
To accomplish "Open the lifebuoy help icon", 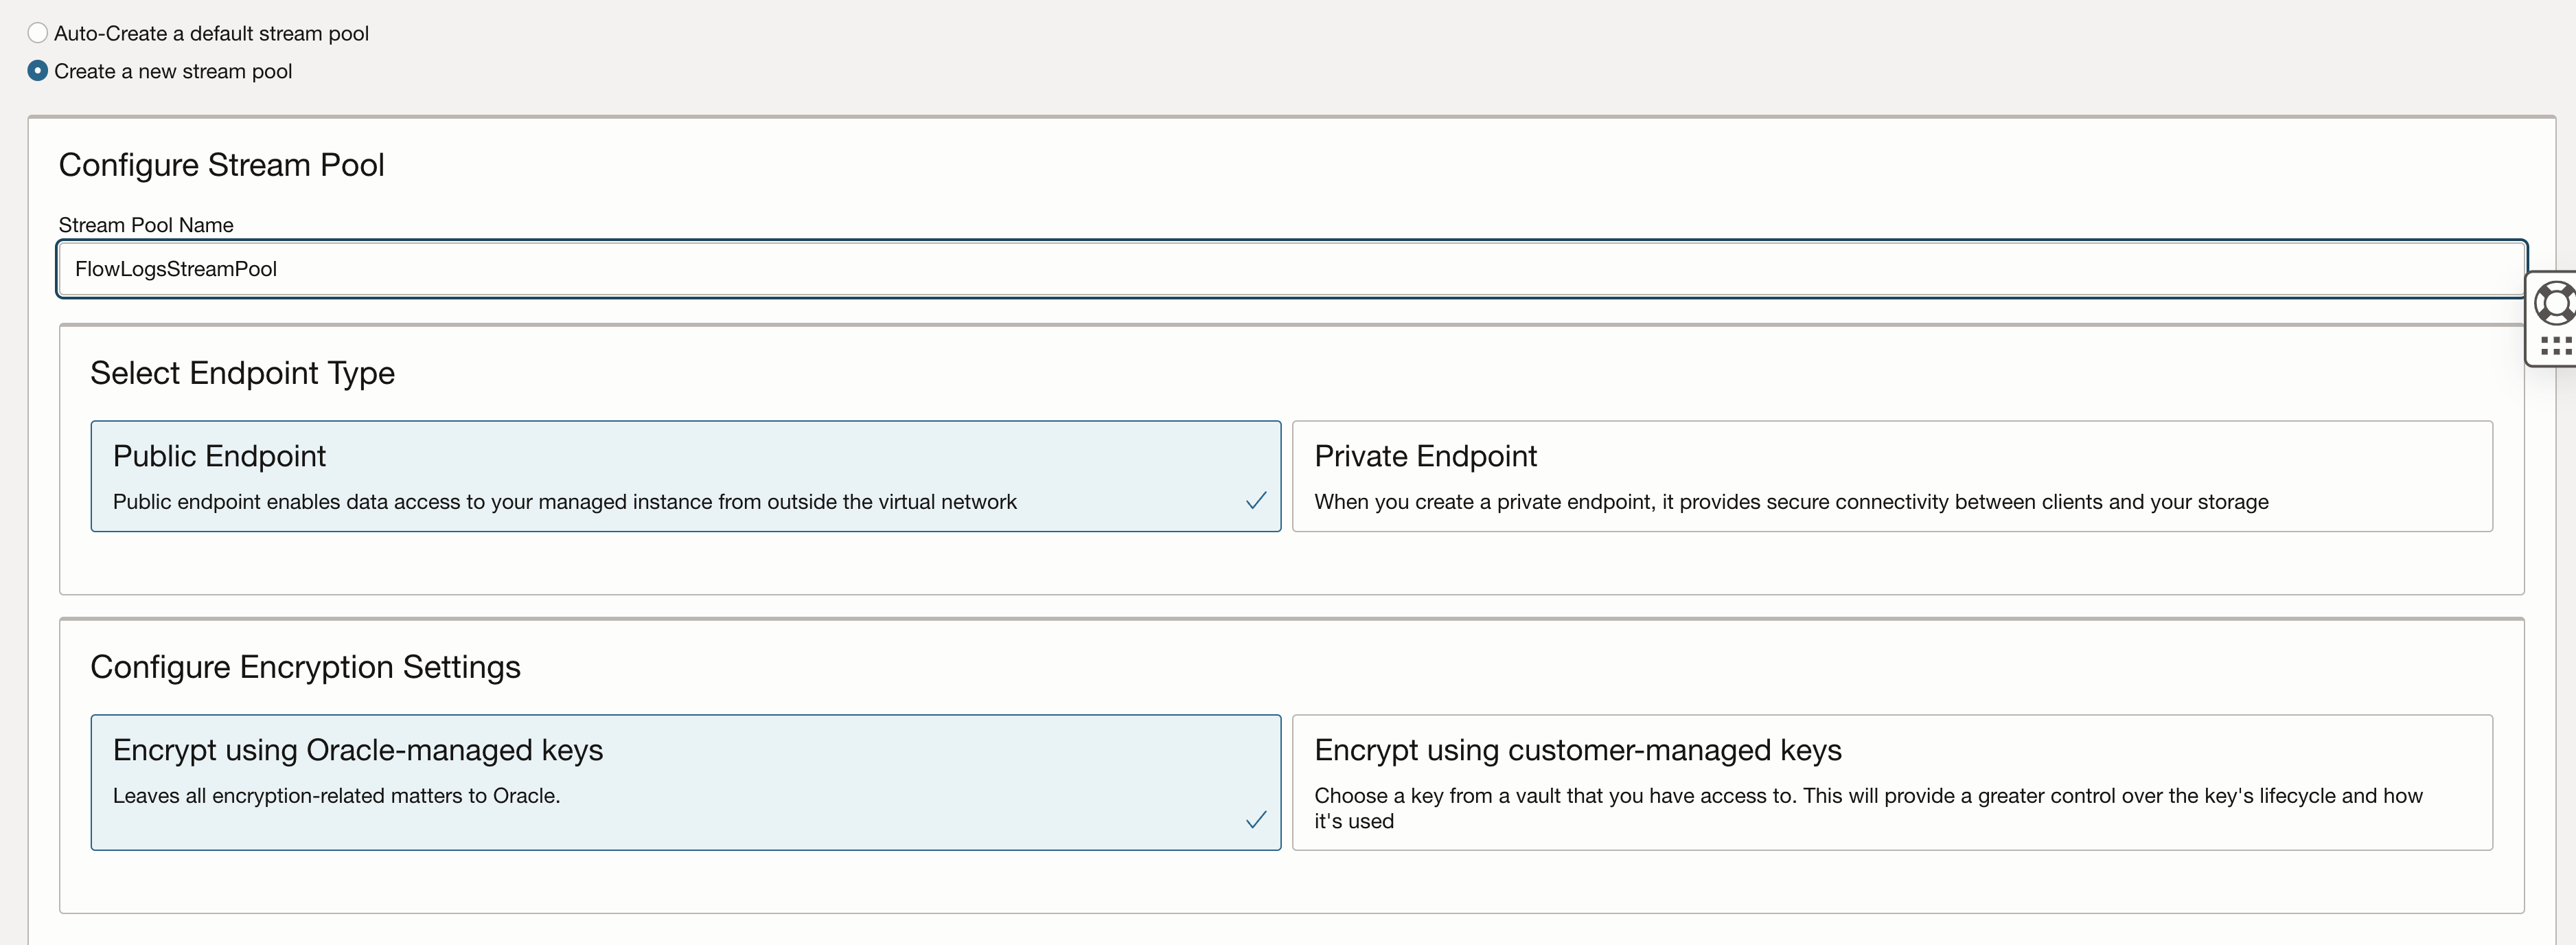I will tap(2556, 303).
